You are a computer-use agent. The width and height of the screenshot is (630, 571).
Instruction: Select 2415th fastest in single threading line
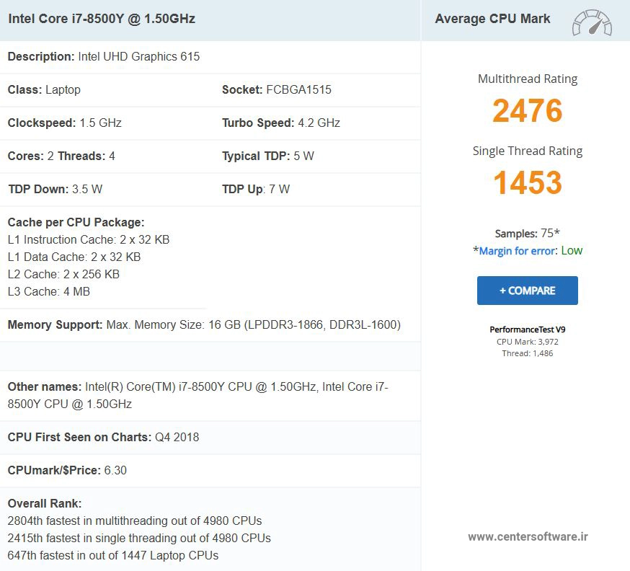tap(139, 538)
